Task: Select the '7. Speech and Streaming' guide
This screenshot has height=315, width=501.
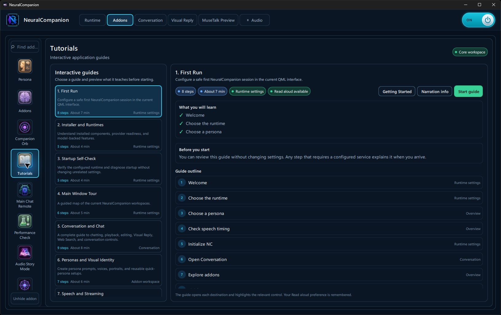Action: click(108, 293)
